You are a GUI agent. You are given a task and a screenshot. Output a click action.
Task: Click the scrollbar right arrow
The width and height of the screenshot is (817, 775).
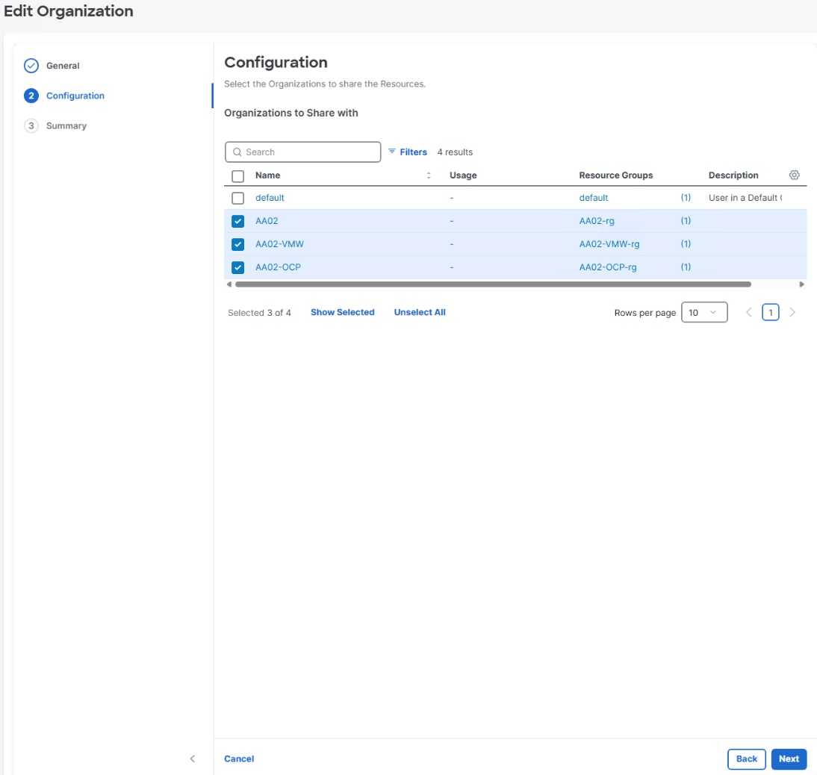click(x=802, y=284)
